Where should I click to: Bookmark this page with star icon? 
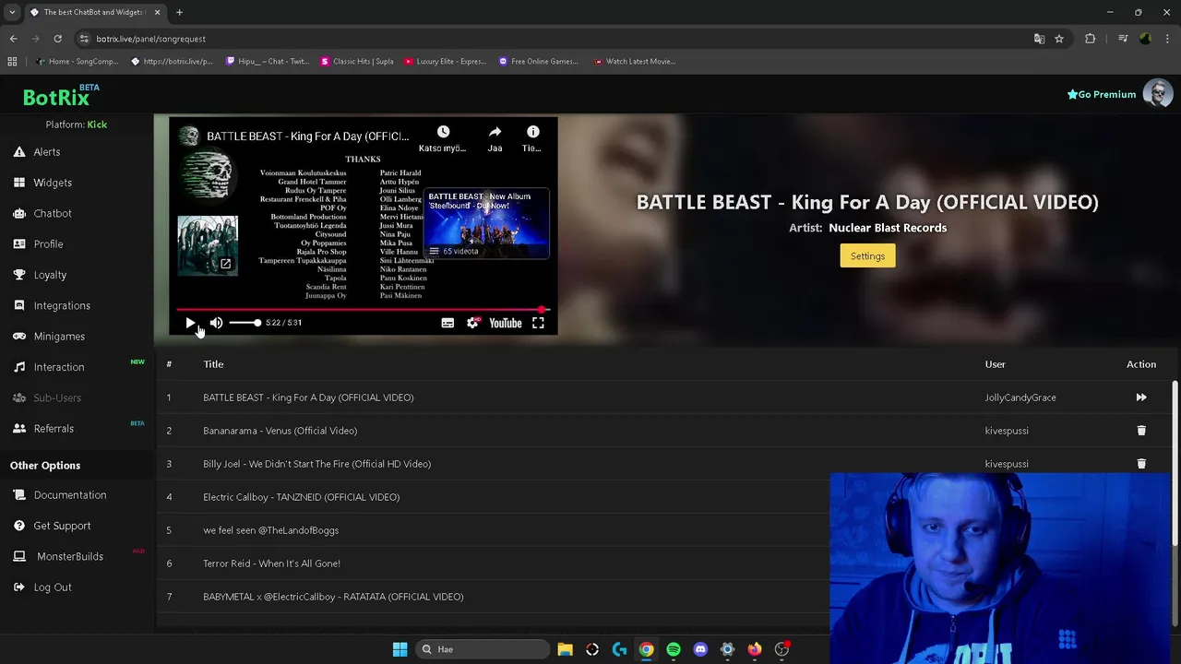click(1059, 39)
